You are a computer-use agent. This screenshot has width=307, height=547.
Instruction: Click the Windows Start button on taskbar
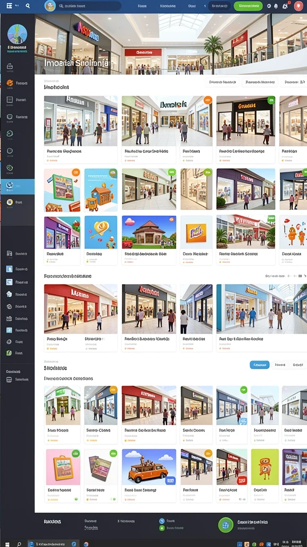[x=7, y=544]
